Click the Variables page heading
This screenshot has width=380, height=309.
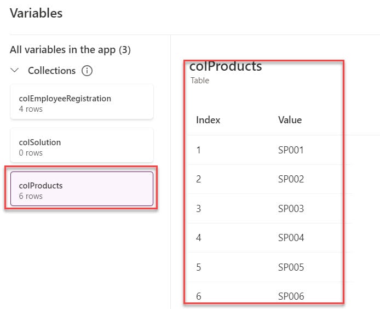36,13
